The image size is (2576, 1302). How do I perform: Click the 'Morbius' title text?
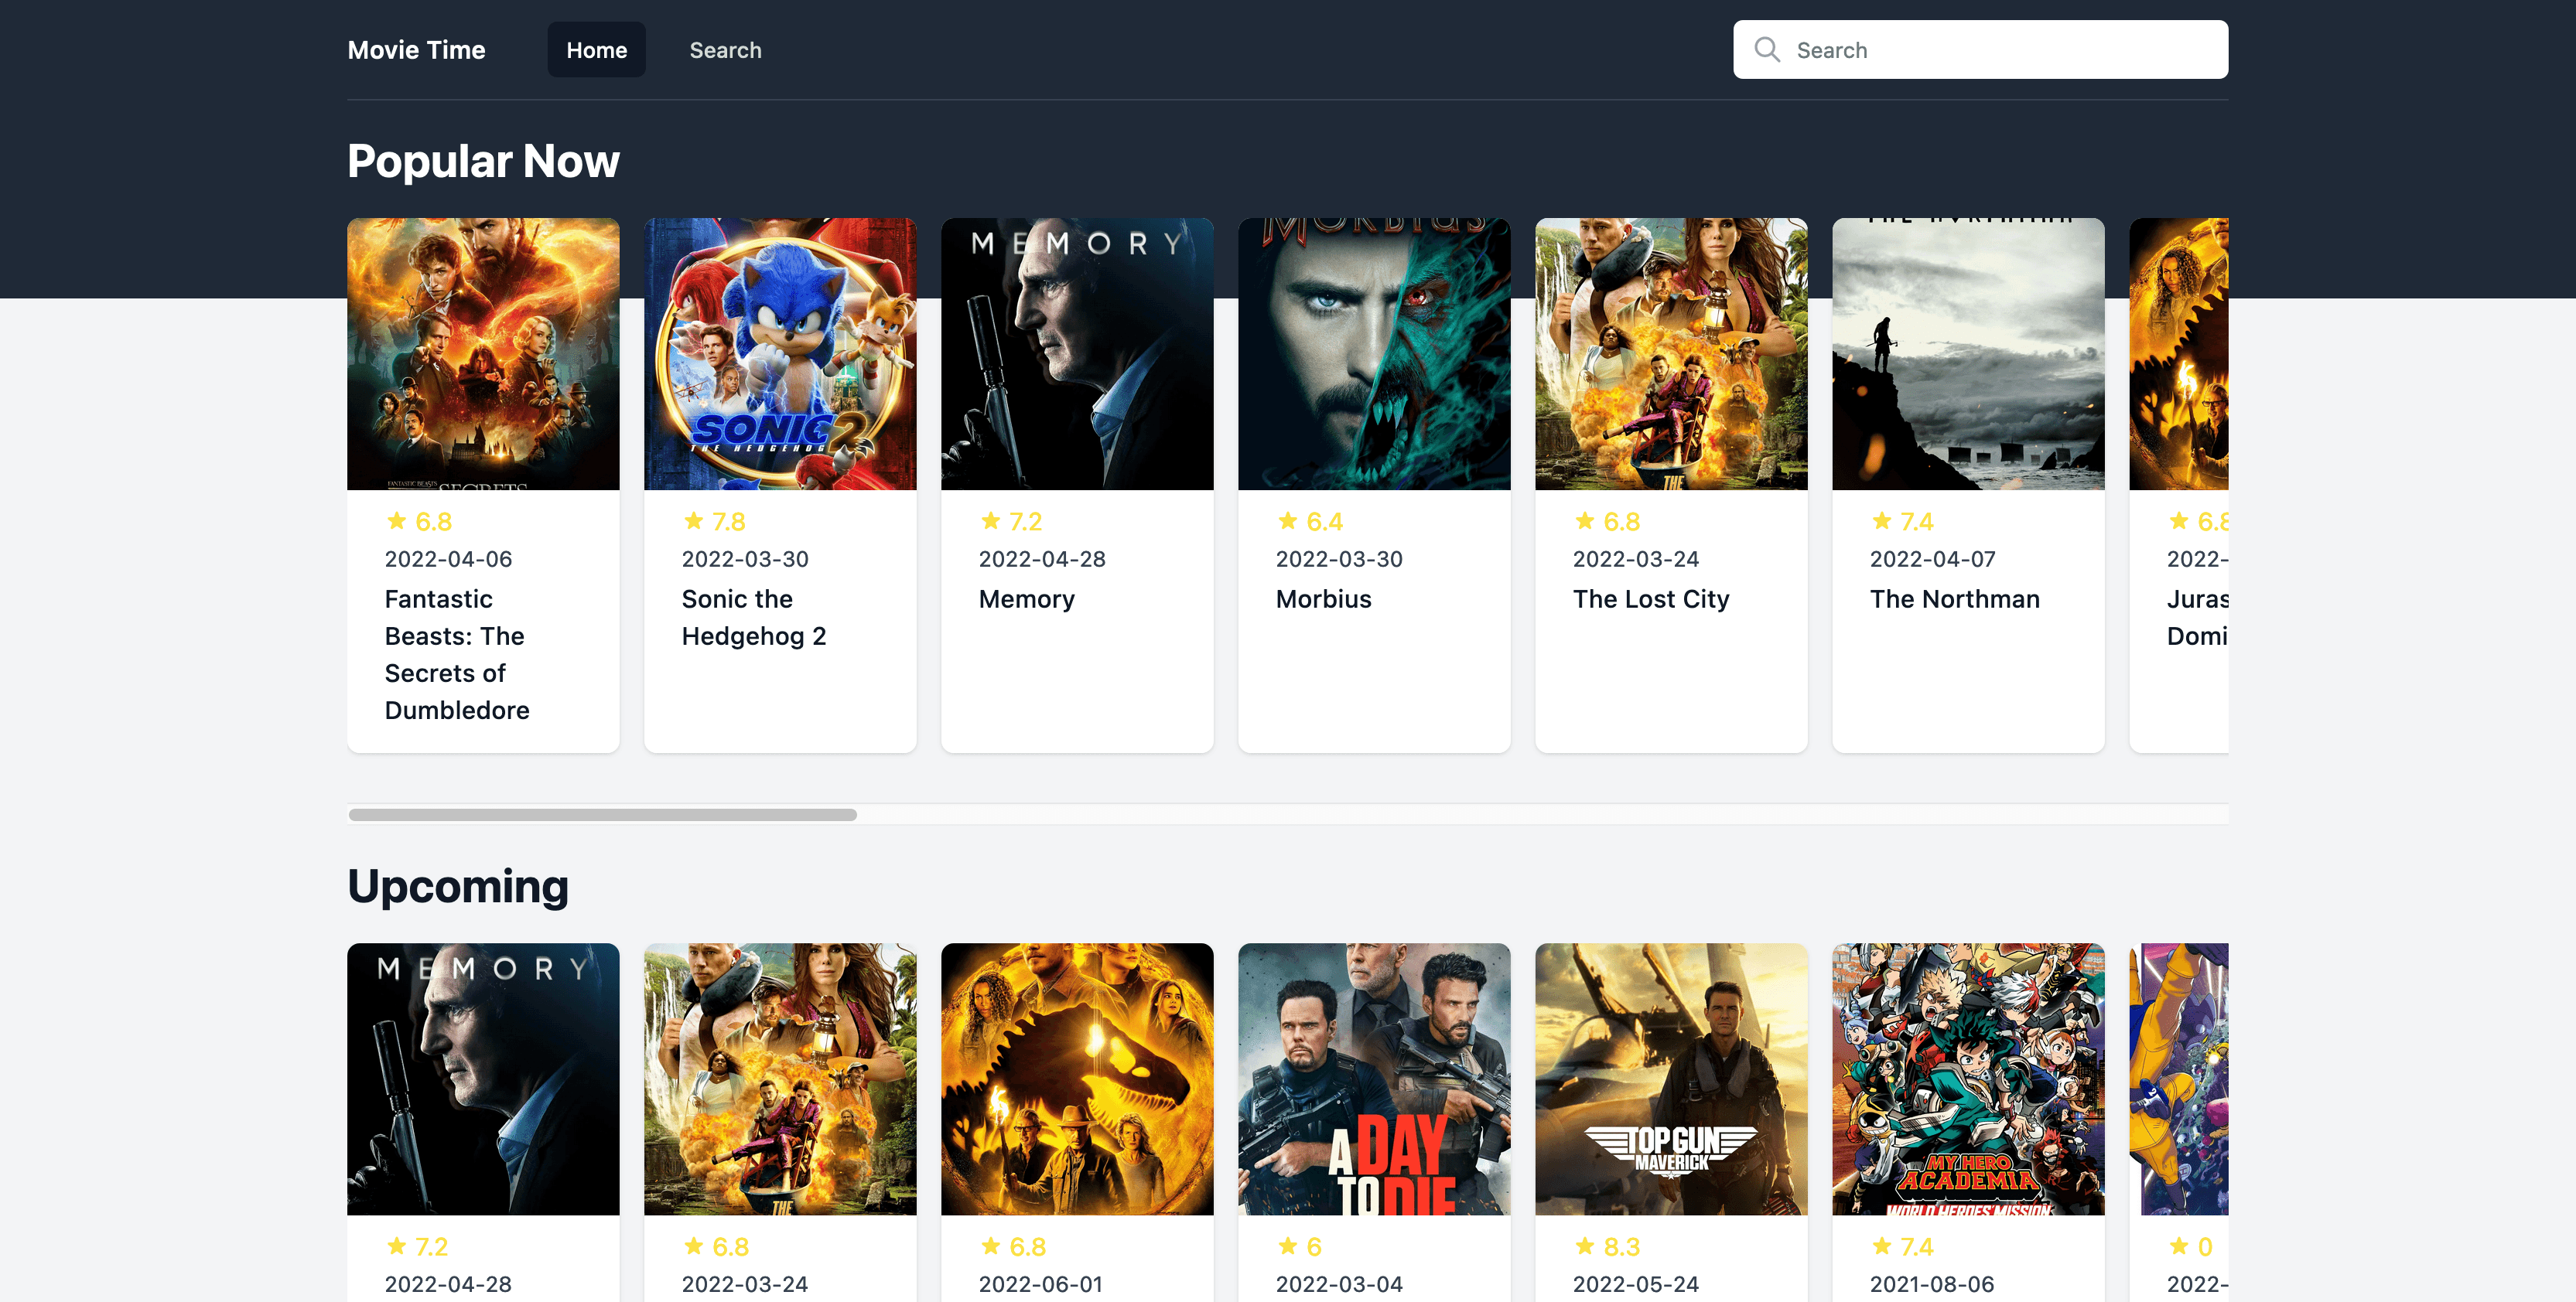click(x=1323, y=598)
